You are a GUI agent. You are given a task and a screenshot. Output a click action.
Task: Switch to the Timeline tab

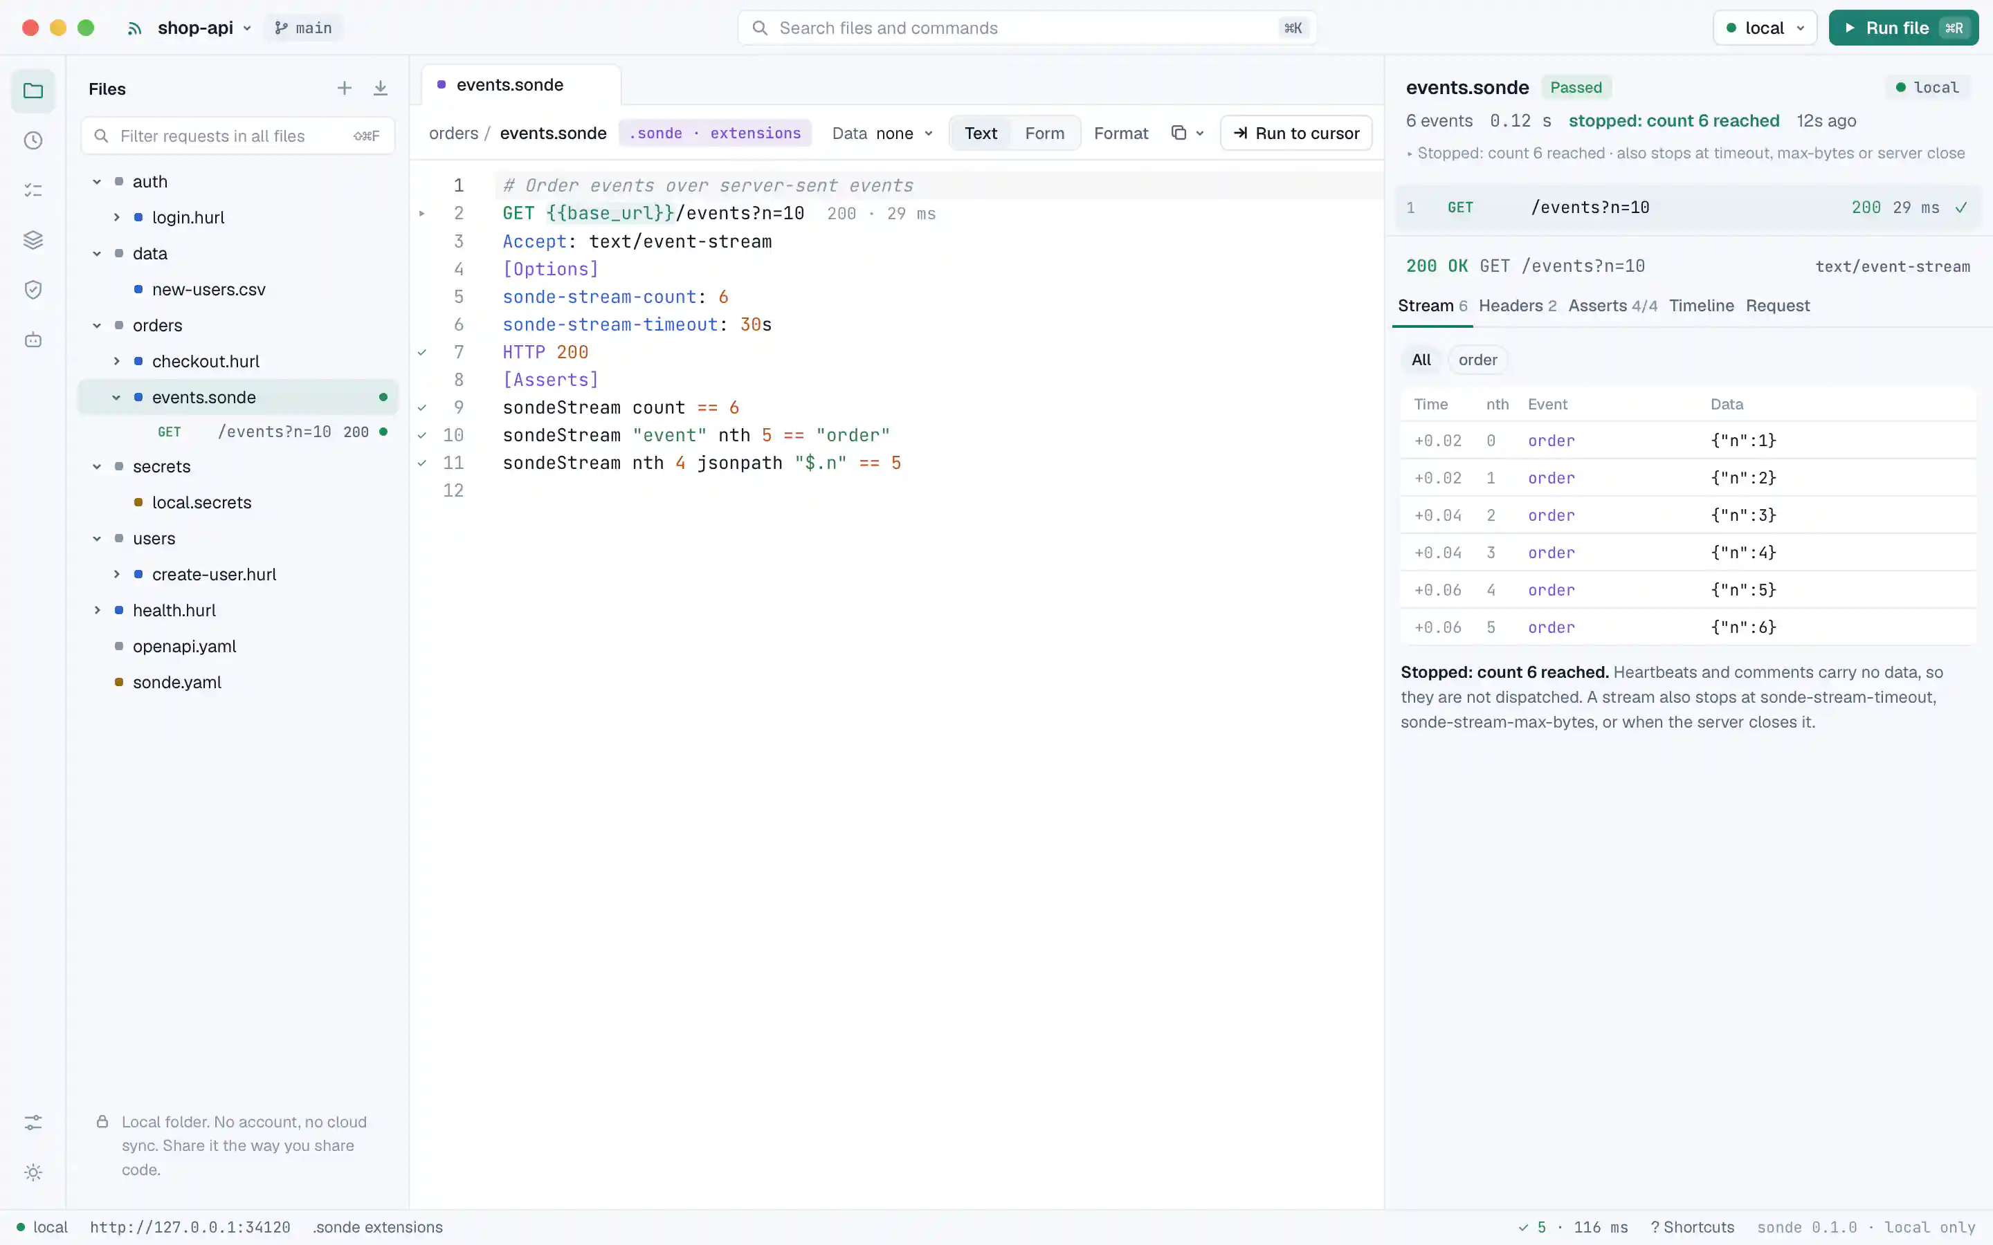(1701, 306)
